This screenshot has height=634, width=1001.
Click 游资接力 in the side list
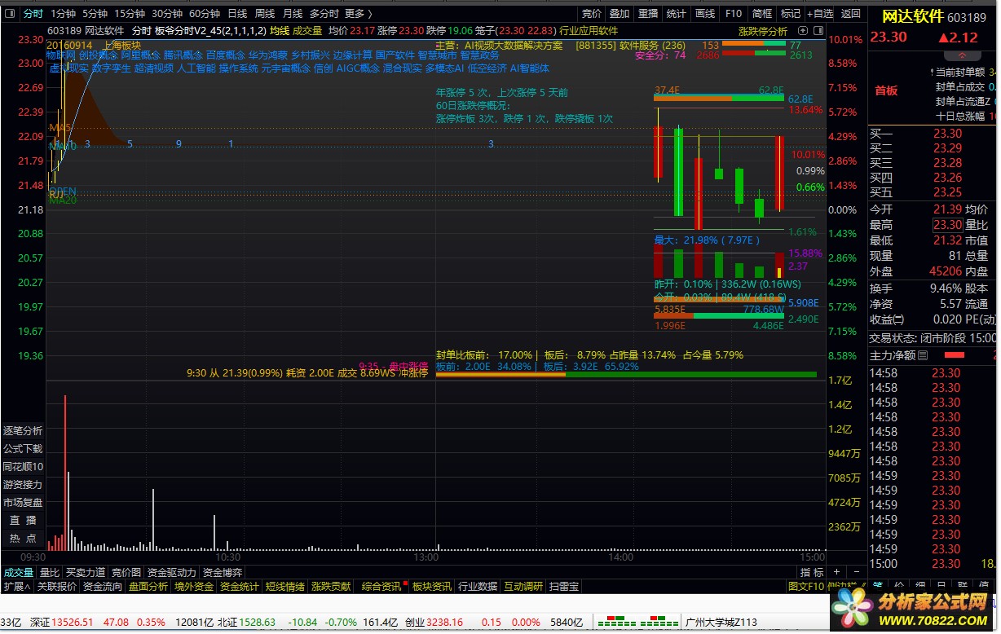[x=23, y=484]
